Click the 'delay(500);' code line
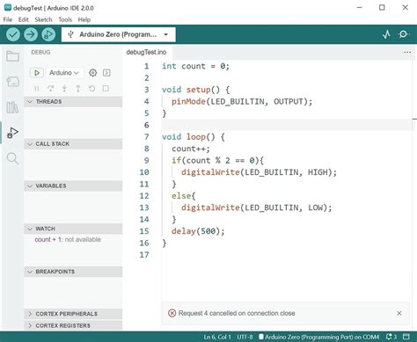Image resolution: width=417 pixels, height=342 pixels. pyautogui.click(x=198, y=231)
